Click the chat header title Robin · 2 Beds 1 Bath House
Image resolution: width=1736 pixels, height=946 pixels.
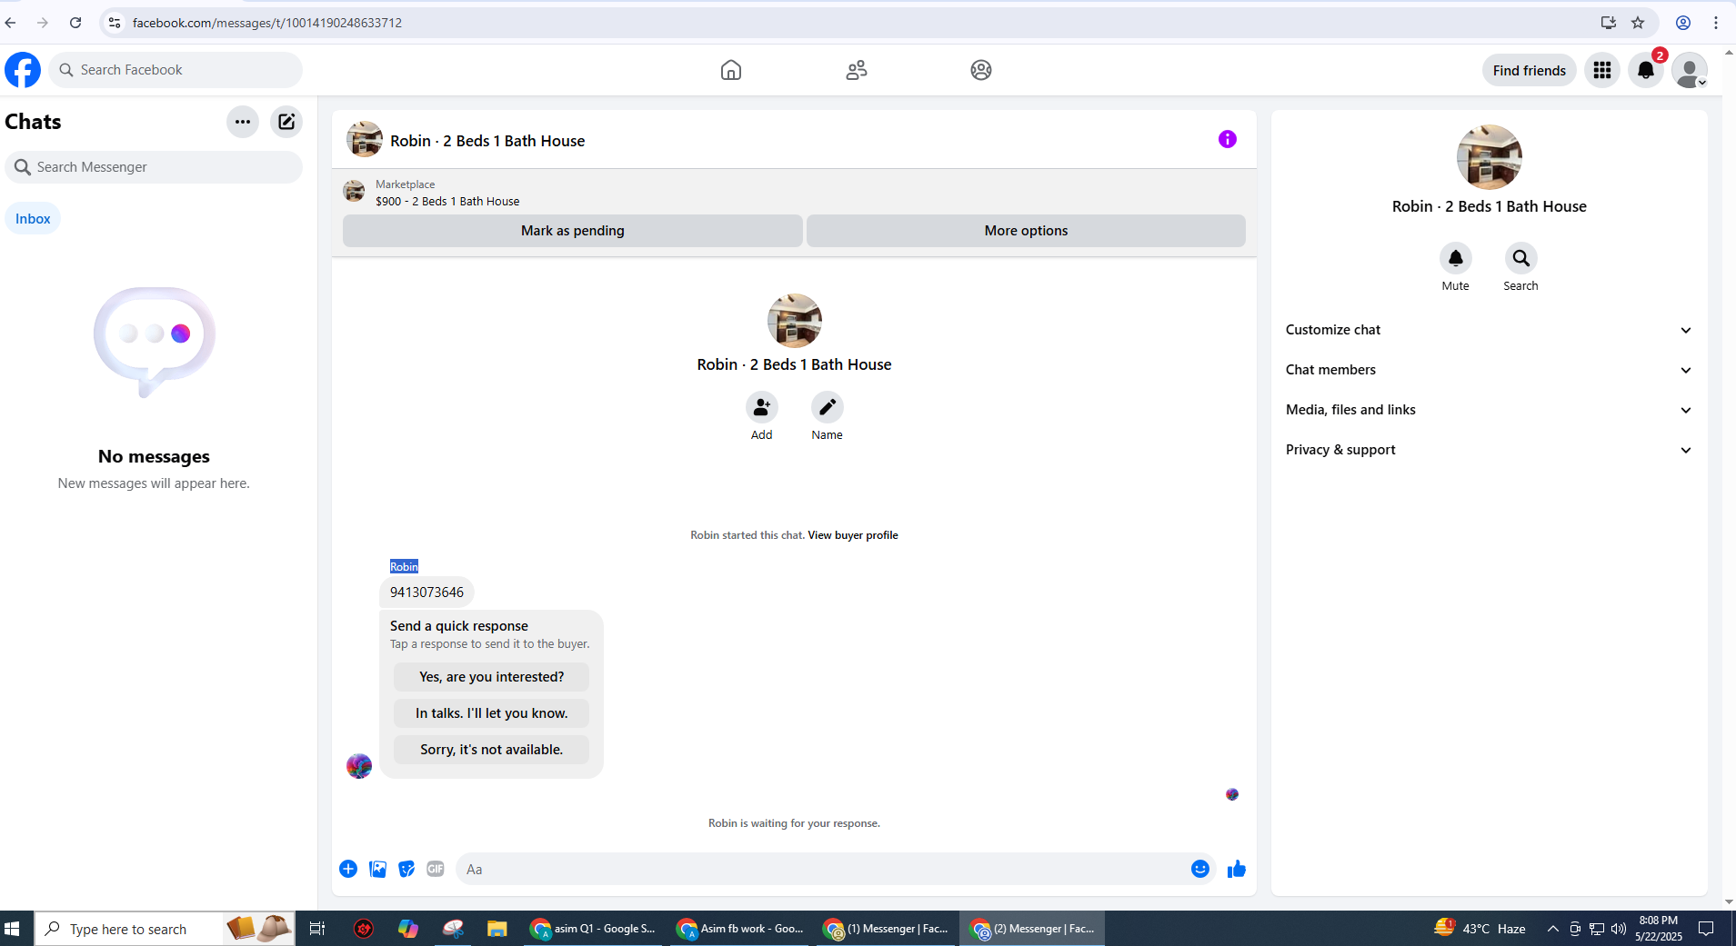(487, 141)
